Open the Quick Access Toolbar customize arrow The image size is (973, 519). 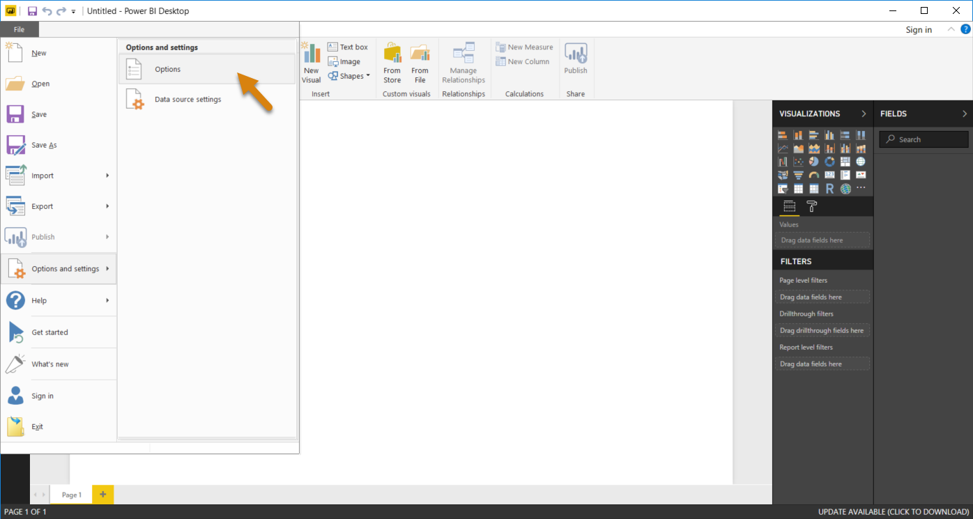pyautogui.click(x=73, y=12)
